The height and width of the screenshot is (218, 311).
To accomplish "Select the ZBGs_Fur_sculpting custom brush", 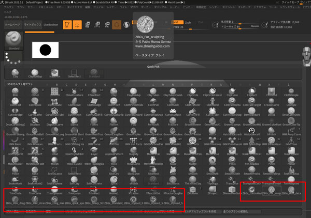I will [271, 191].
